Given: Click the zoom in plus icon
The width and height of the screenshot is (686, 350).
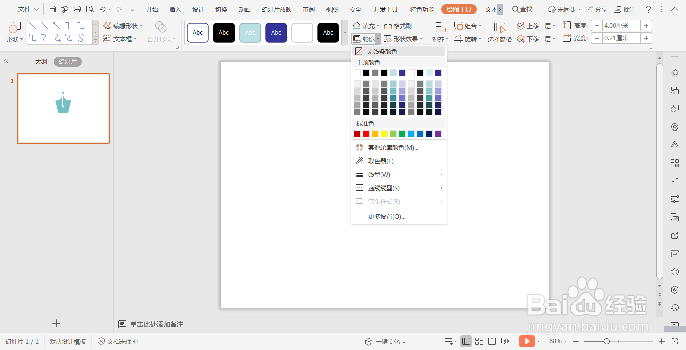Looking at the screenshot, I should point(662,341).
